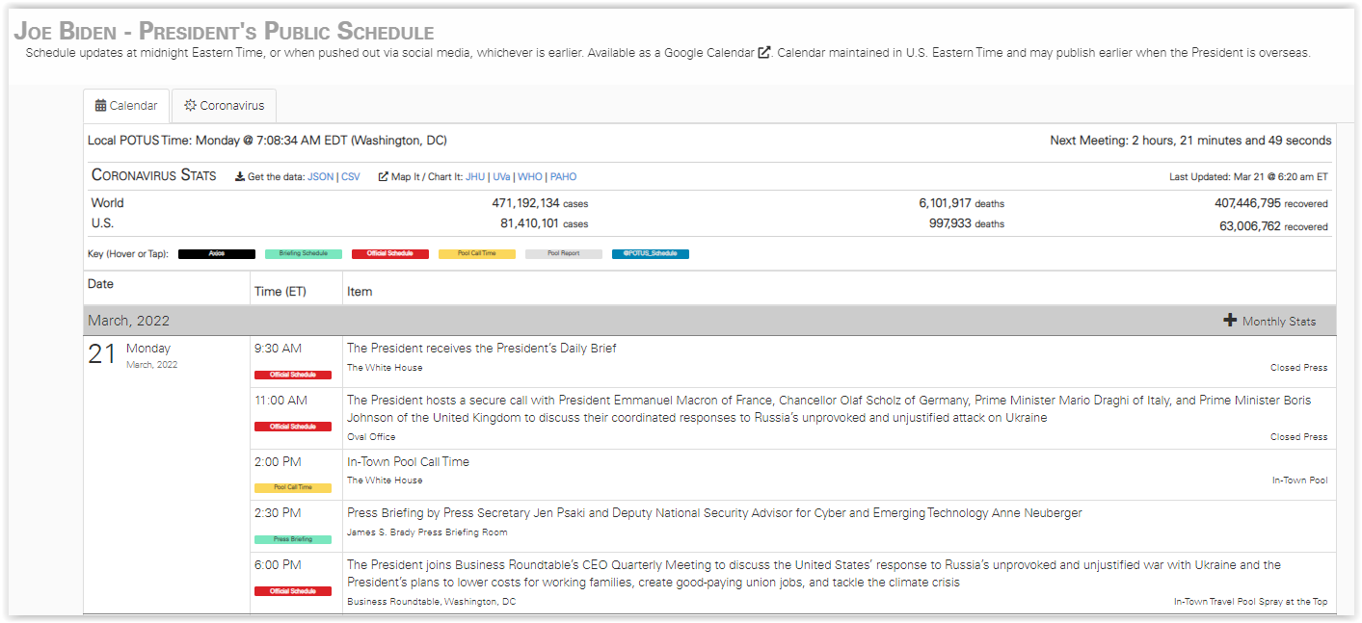Image resolution: width=1362 pixels, height=623 pixels.
Task: Click the 2:00 PM time entry
Action: pos(278,462)
